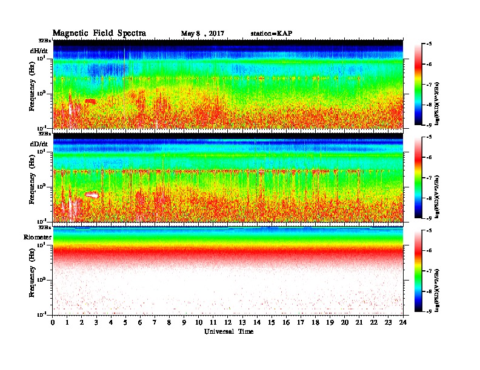Screen dimensions: 480x370
Task: Click hour '9' on the Universal Time axis
Action: [184, 322]
